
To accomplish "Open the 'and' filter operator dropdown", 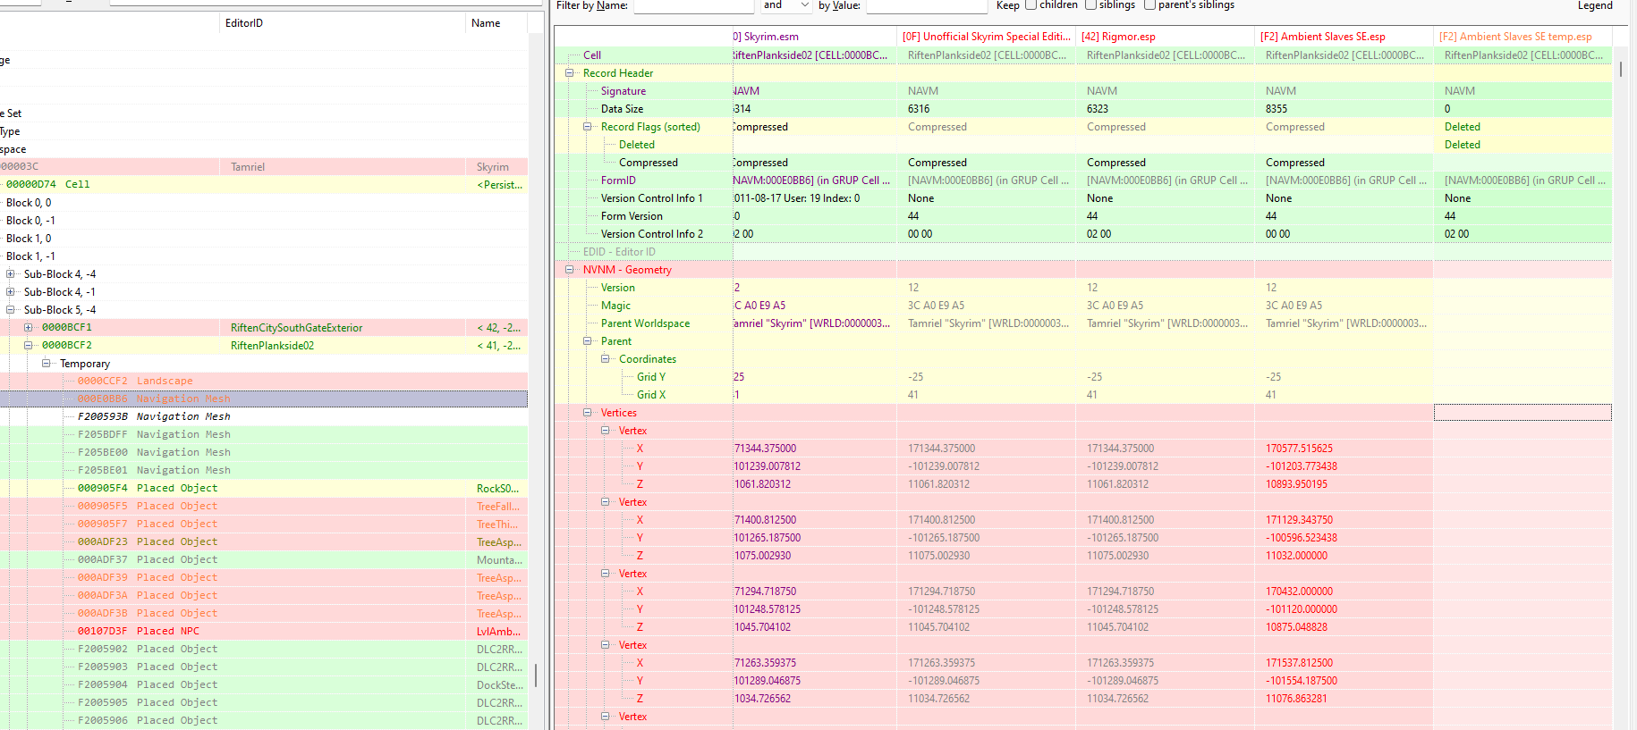I will (x=786, y=5).
